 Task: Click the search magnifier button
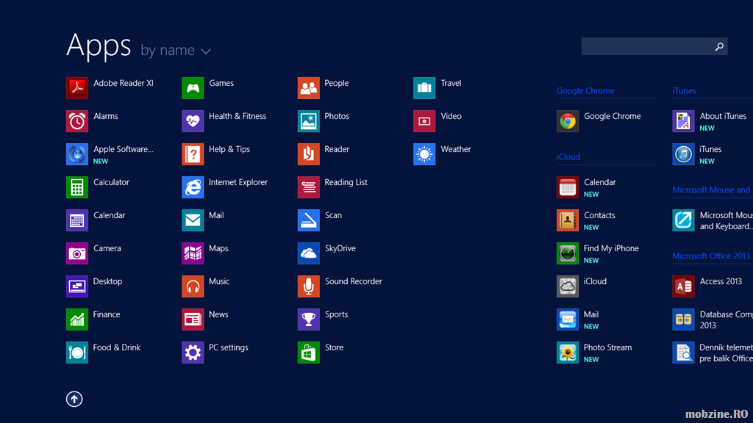[x=719, y=46]
